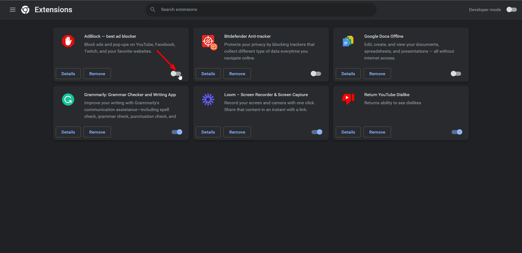Disable the Grammarly extension toggle
Viewport: 522px width, 253px height.
coord(177,132)
